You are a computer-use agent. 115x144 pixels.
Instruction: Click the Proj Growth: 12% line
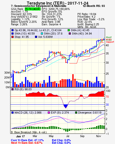point(52,19)
